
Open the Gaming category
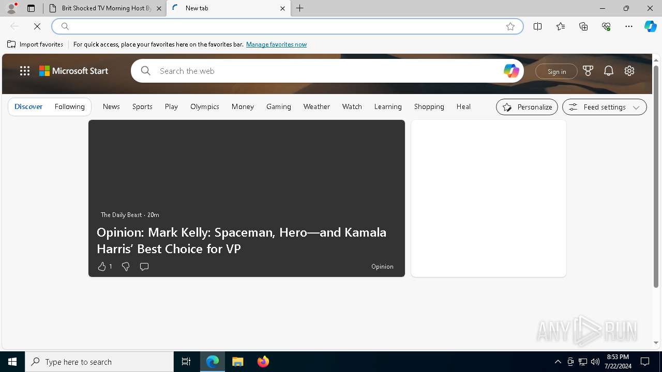(279, 106)
